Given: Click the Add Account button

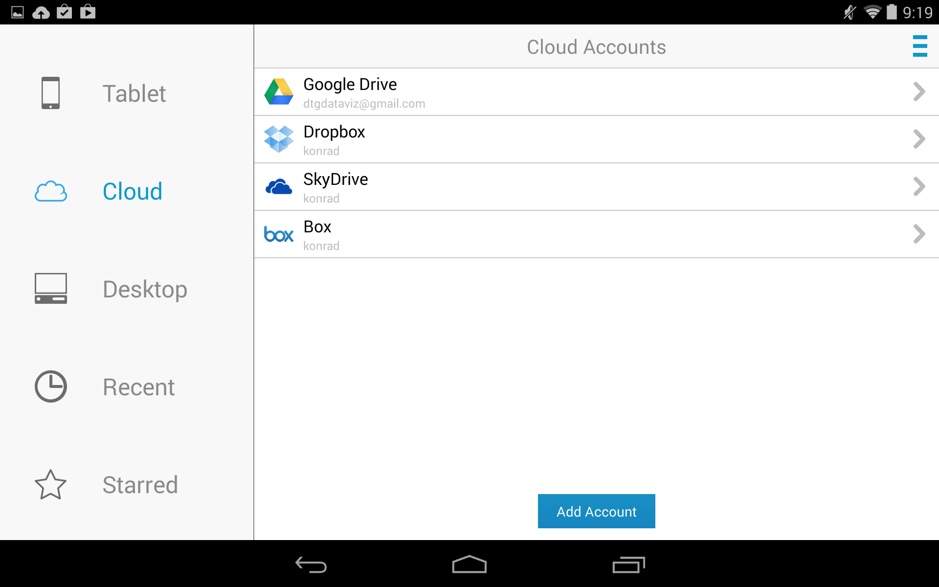Looking at the screenshot, I should 596,511.
